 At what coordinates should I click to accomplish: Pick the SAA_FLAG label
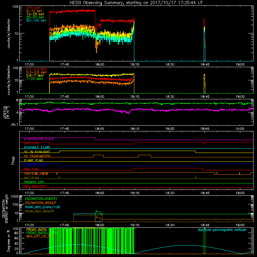(31, 169)
